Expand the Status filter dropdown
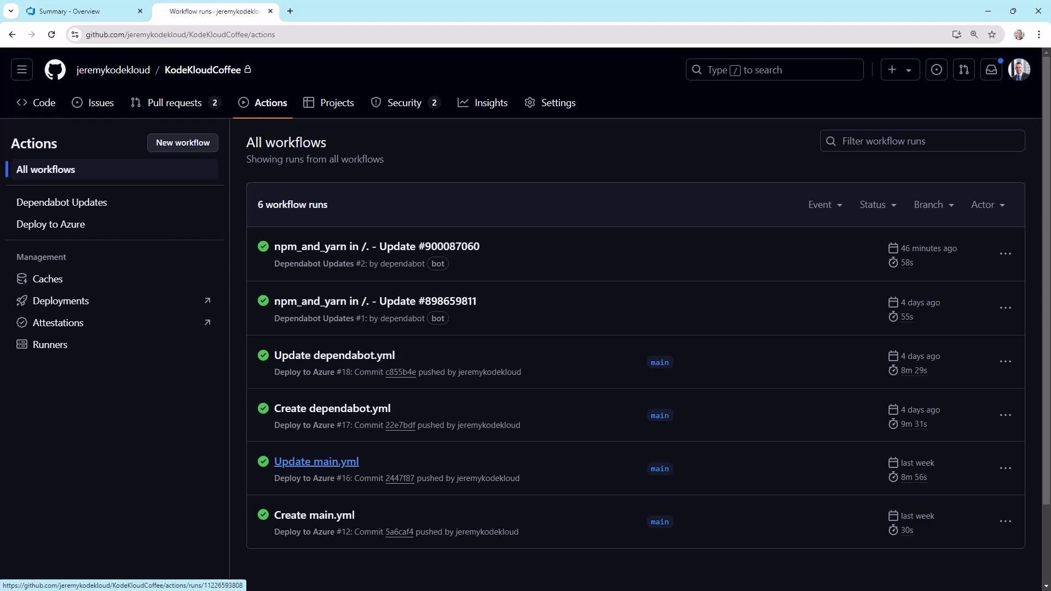Image resolution: width=1051 pixels, height=591 pixels. tap(878, 205)
